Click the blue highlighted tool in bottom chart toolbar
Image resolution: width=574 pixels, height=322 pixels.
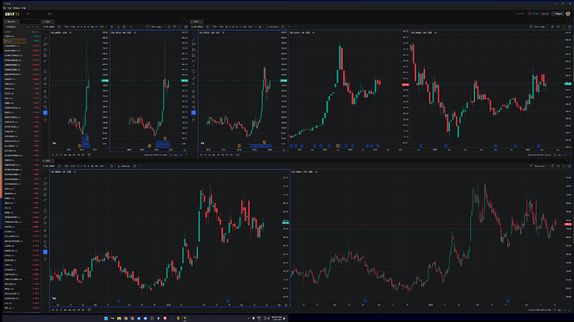point(46,252)
